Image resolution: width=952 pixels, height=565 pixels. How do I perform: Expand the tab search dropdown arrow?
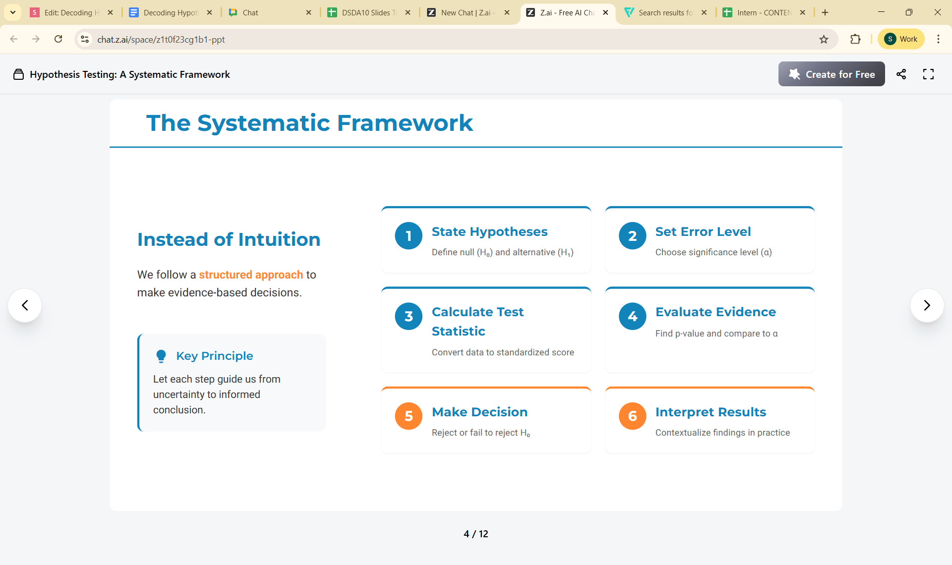tap(13, 12)
